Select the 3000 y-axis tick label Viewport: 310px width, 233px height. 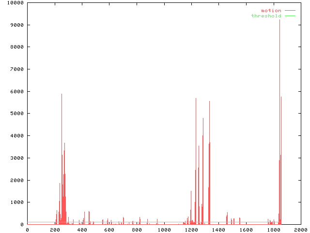point(16,158)
